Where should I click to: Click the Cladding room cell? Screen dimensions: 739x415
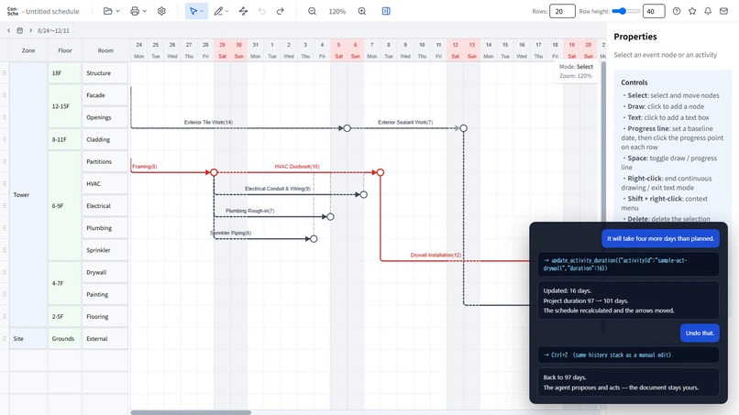pyautogui.click(x=105, y=139)
